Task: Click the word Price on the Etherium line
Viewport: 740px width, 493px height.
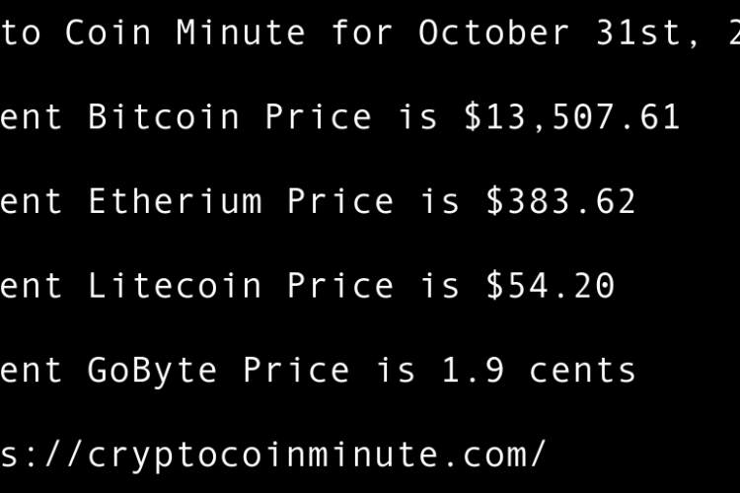Action: point(340,202)
